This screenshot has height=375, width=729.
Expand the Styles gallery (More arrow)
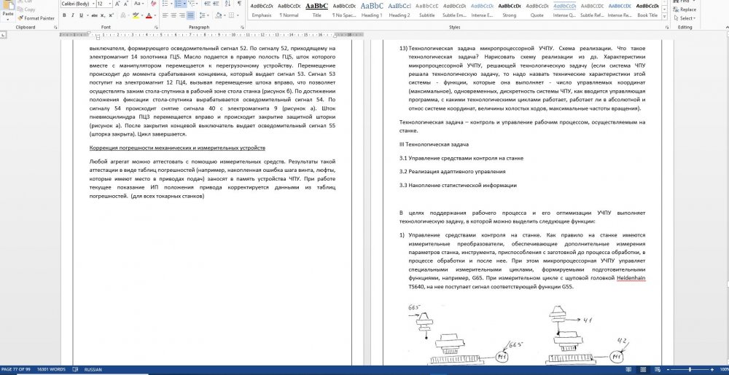(x=664, y=17)
